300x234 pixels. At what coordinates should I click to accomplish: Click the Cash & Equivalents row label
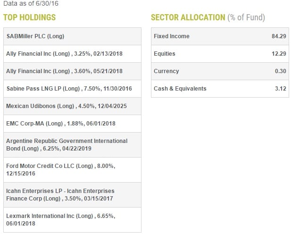[180, 89]
